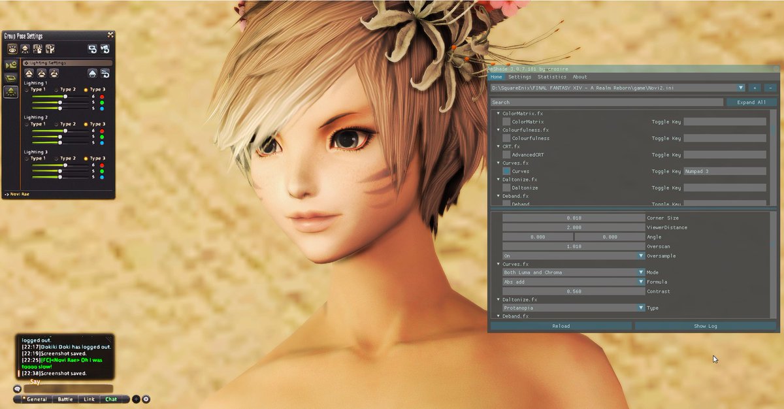Collapse the ColorMatrix.fx node
784x409 pixels.
pos(498,114)
